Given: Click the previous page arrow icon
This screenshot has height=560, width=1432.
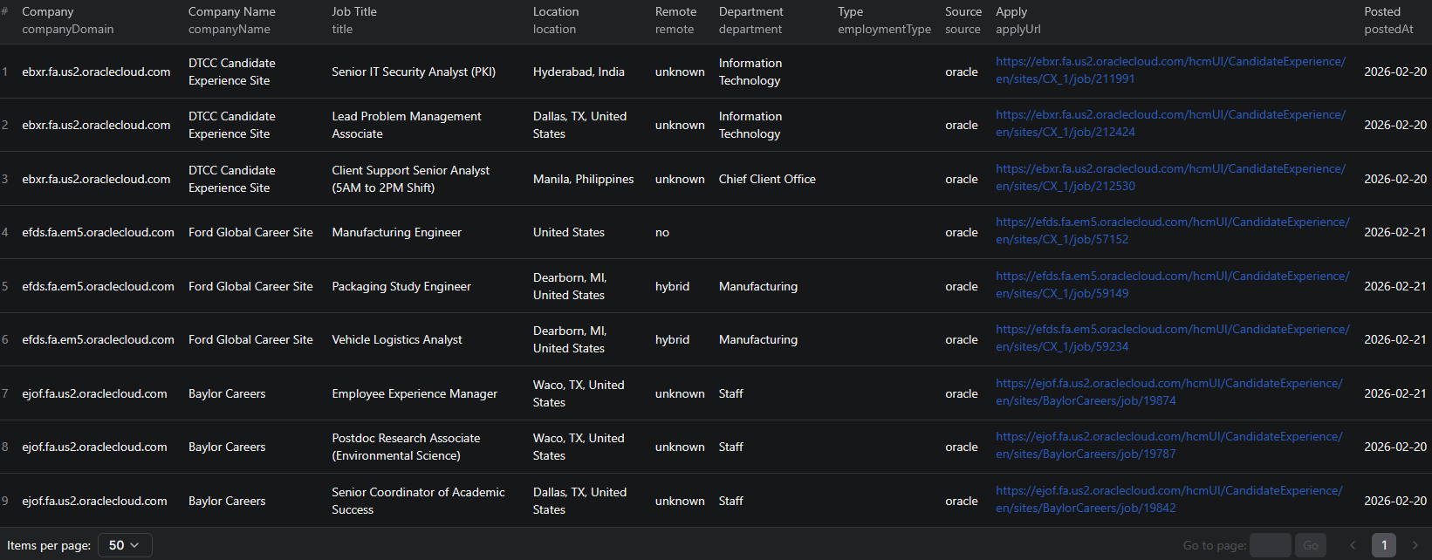Looking at the screenshot, I should pos(1353,545).
